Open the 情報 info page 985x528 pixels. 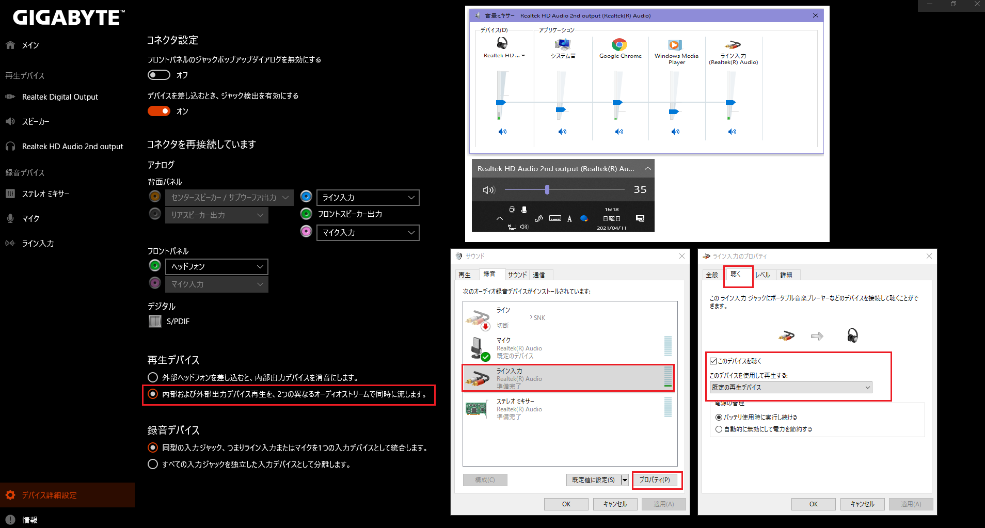click(x=29, y=520)
